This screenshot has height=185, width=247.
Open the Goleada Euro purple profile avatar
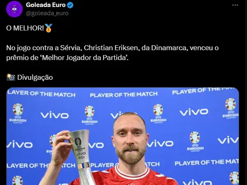click(x=14, y=9)
